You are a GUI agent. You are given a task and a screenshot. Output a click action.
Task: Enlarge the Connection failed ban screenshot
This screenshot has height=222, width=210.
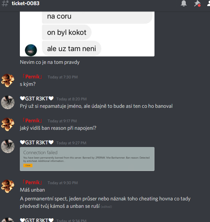click(87, 159)
